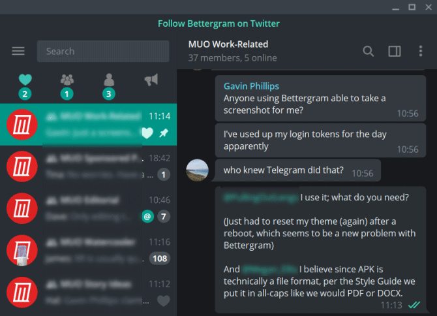
Task: Toggle the right info side panel
Action: point(394,51)
